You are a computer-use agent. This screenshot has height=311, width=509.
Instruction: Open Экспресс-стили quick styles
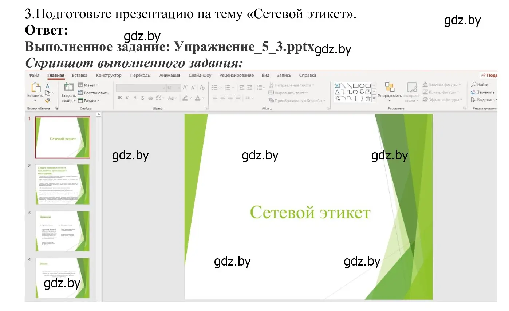tap(412, 93)
